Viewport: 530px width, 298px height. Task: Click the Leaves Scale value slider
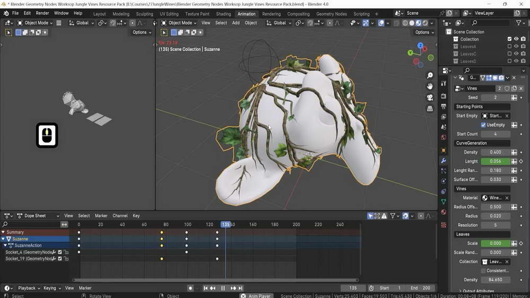[496, 243]
